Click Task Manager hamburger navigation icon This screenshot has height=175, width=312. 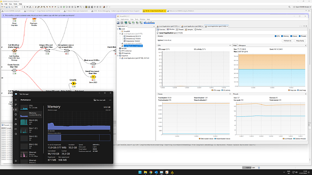click(16, 100)
